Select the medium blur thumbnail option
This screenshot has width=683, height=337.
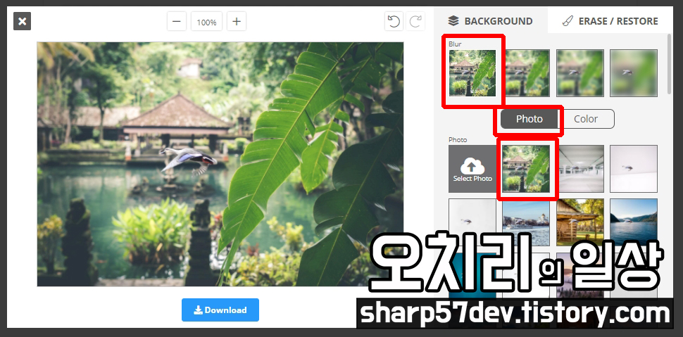pyautogui.click(x=580, y=72)
